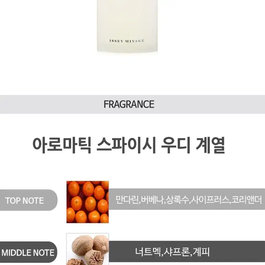Click the FRAGRANCE section header
Image resolution: width=265 pixels, height=265 pixels.
coord(129,104)
